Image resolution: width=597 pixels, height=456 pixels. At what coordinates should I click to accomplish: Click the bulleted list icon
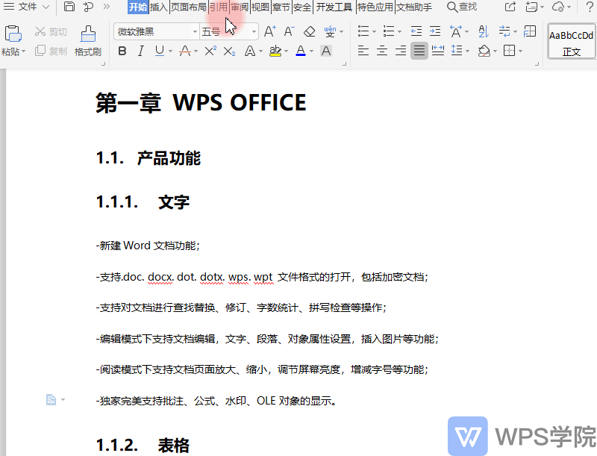363,31
